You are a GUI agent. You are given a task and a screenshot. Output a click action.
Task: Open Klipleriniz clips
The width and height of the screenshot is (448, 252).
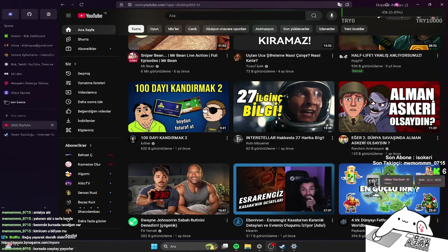pos(89,130)
